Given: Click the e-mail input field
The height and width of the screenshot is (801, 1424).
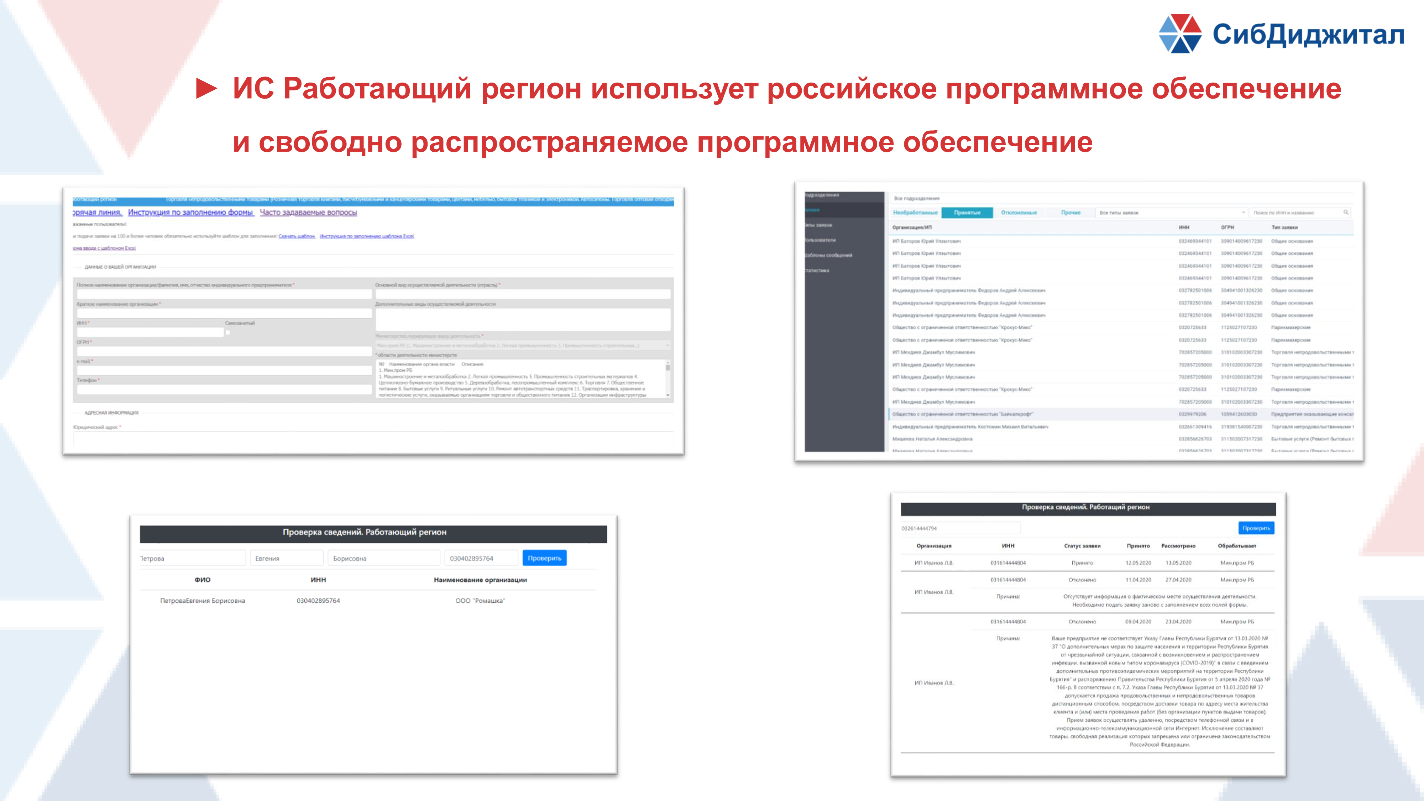Looking at the screenshot, I should [224, 370].
